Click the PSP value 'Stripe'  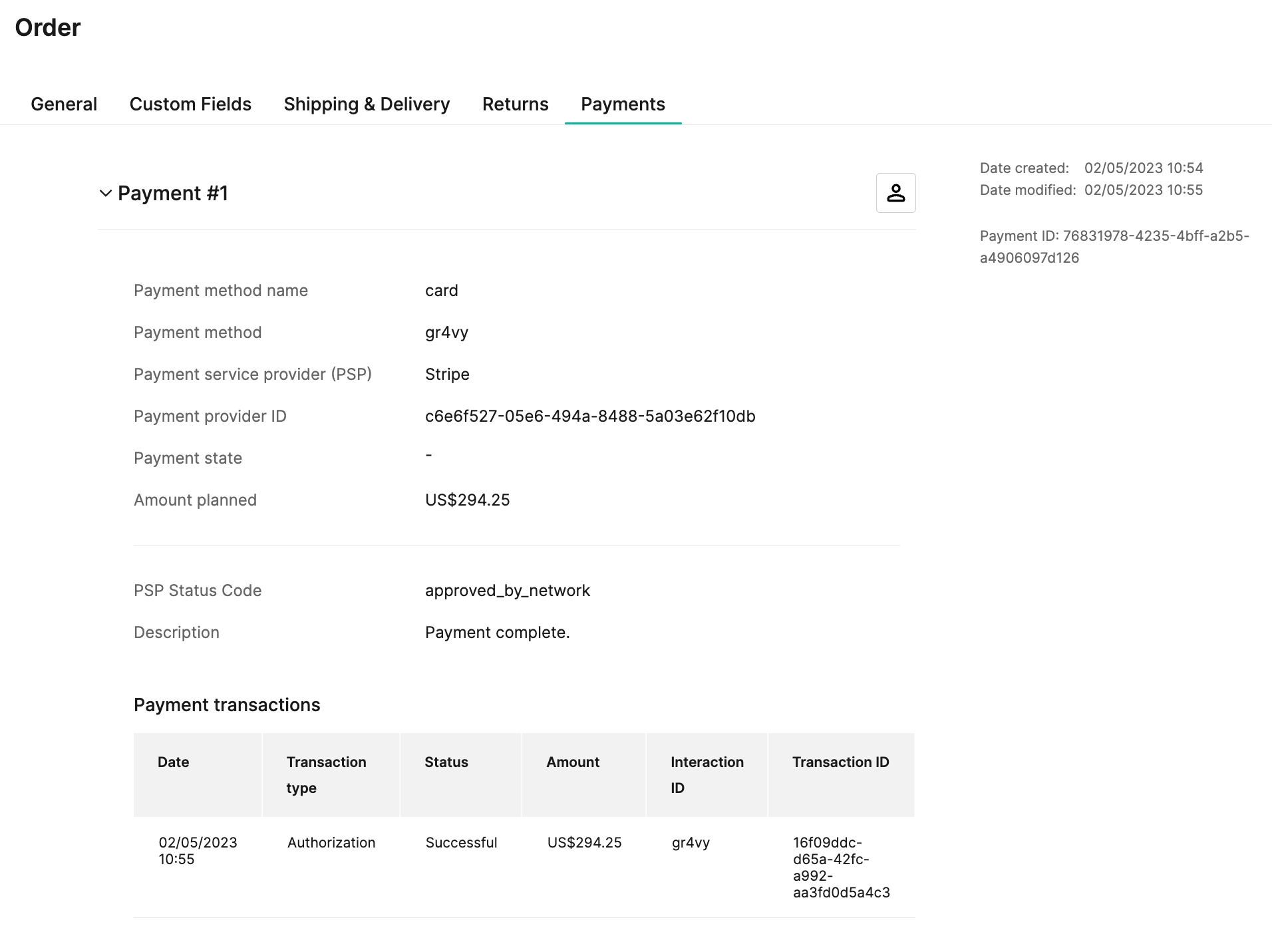click(447, 375)
